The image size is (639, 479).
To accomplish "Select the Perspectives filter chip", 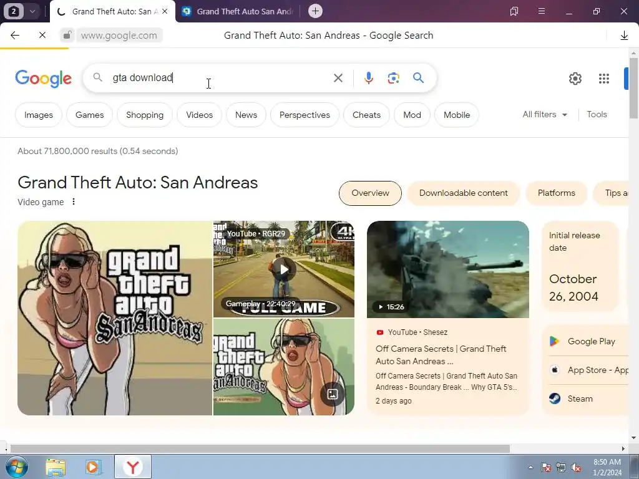I will [x=305, y=115].
